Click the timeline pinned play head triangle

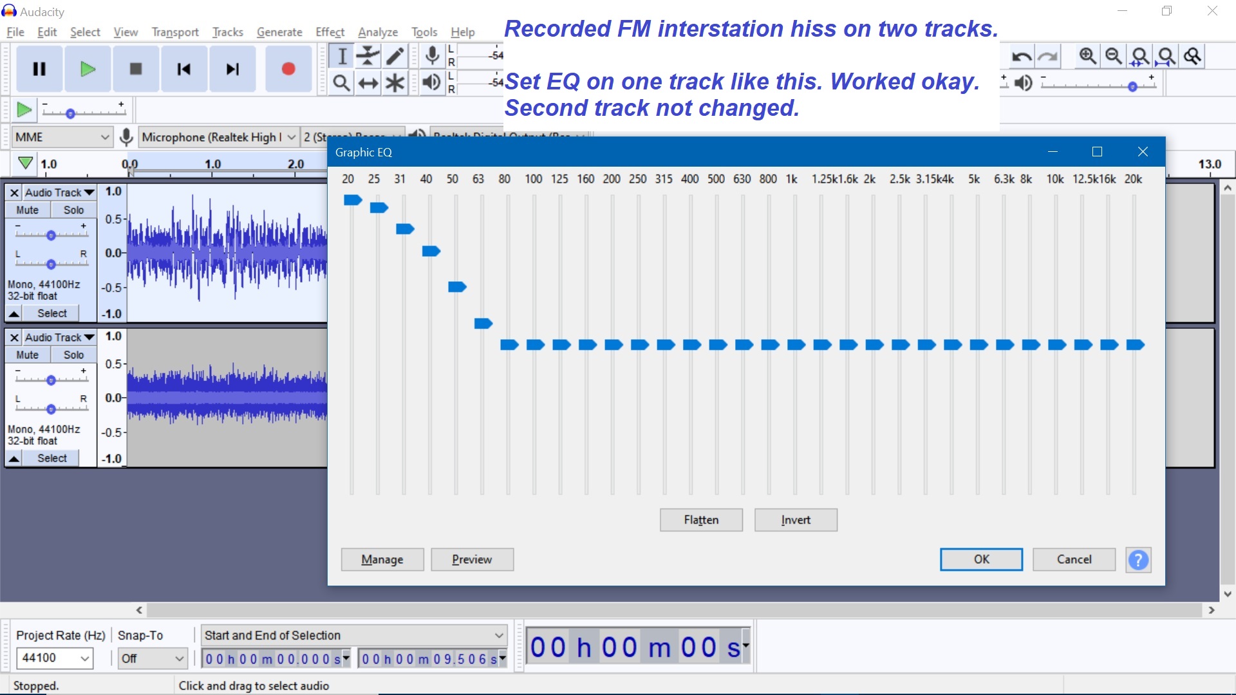[25, 163]
